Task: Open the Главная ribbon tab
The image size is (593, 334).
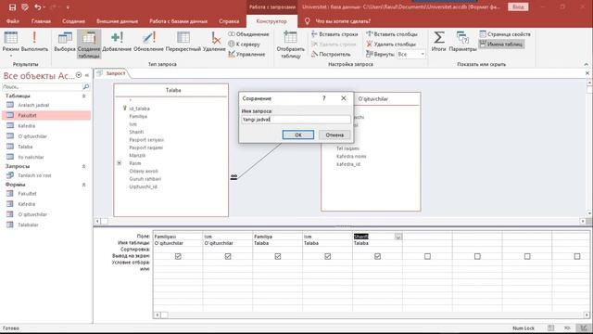Action: tap(41, 21)
